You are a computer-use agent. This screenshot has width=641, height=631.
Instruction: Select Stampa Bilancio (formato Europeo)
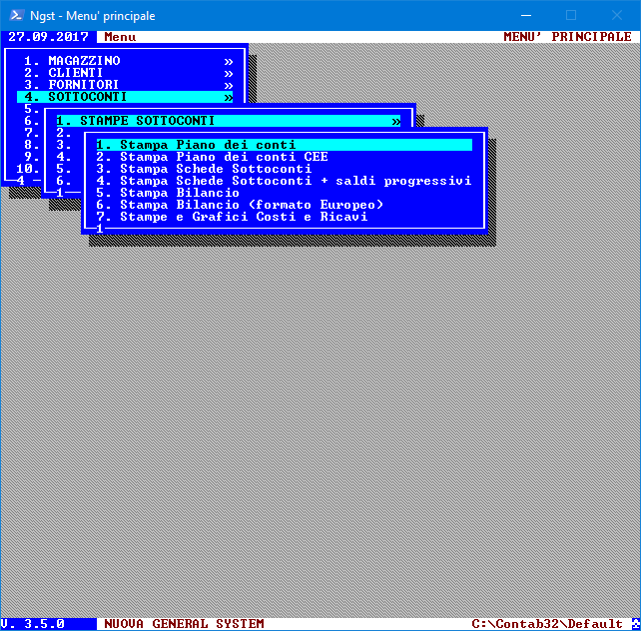point(252,205)
